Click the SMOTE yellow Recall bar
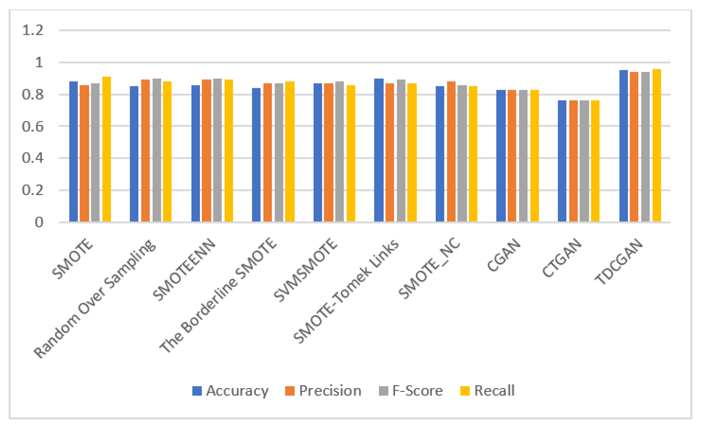 pyautogui.click(x=107, y=149)
